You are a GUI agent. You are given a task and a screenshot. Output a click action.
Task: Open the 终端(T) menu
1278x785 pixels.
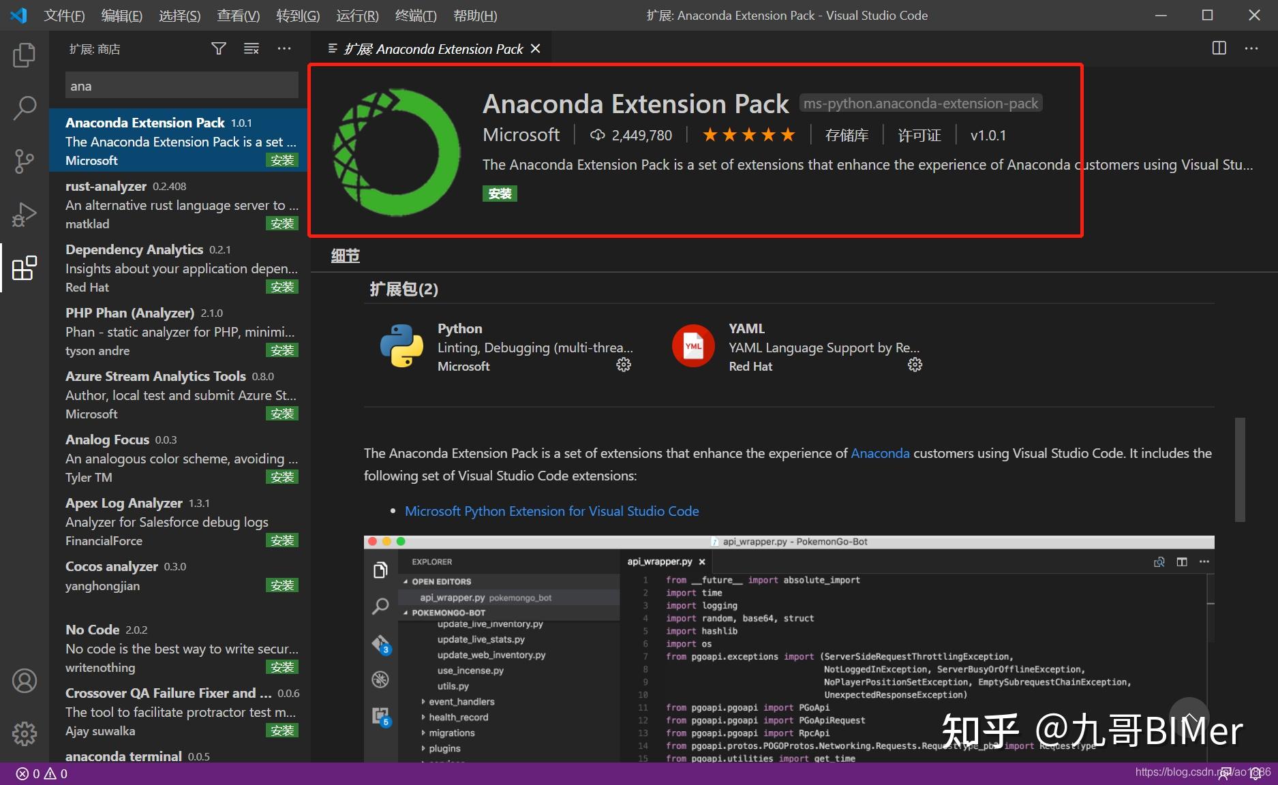pos(415,15)
